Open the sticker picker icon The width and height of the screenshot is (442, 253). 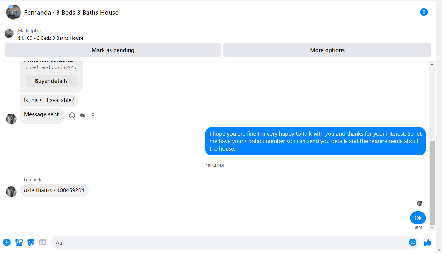point(31,242)
